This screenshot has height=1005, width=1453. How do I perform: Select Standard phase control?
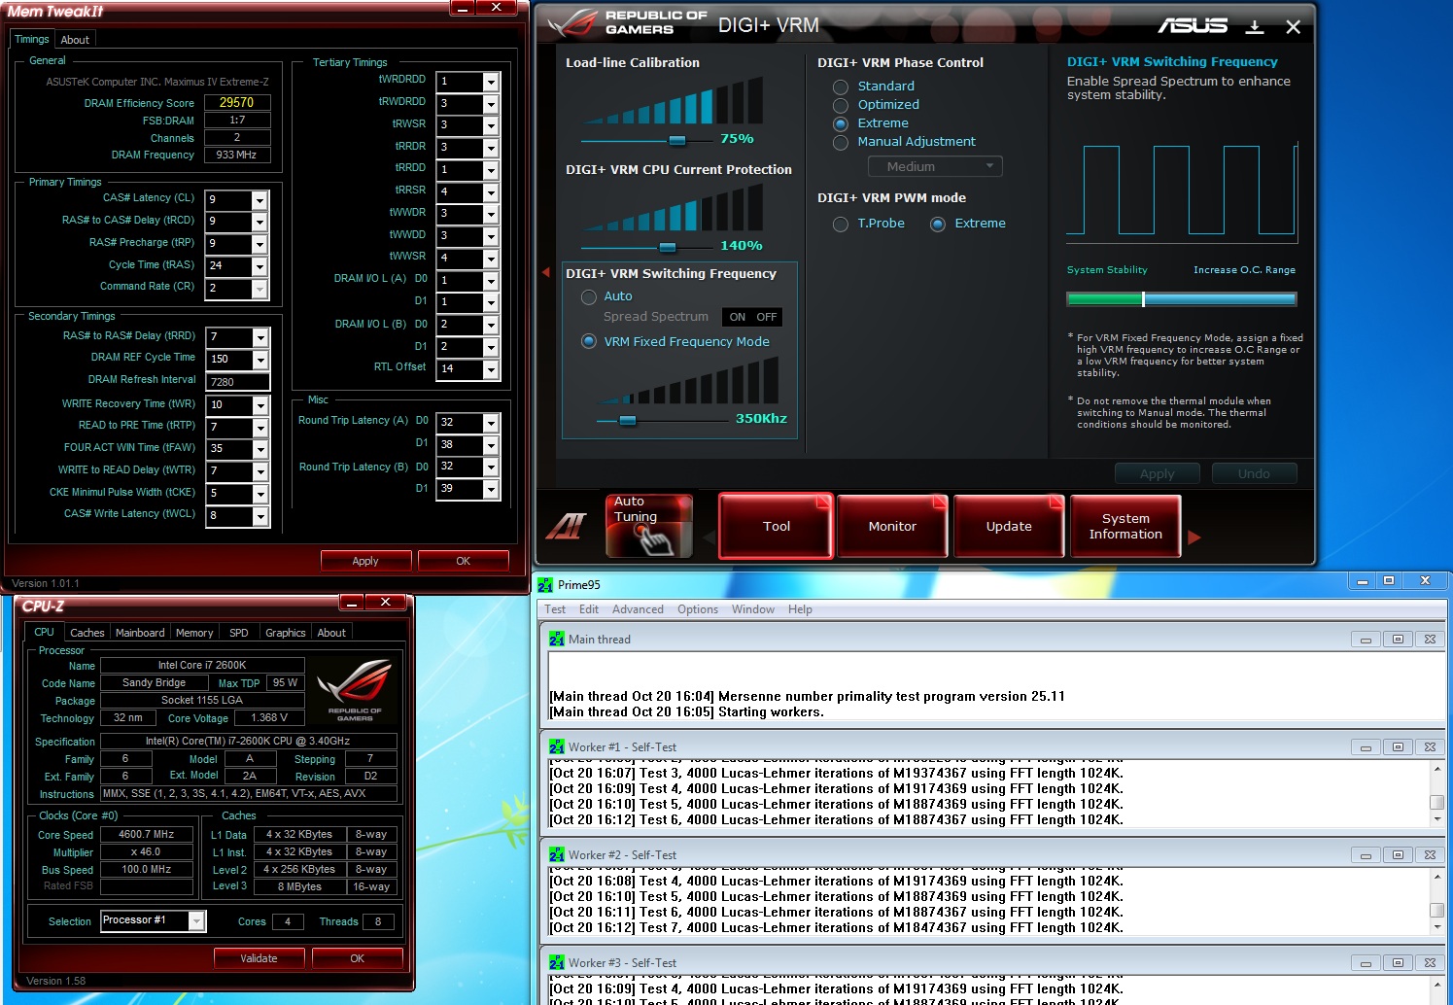click(x=841, y=87)
